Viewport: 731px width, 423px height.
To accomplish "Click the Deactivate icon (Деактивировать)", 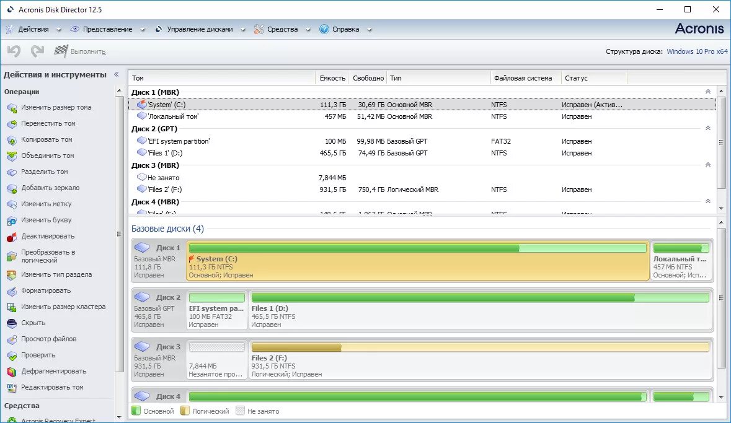I will [x=12, y=237].
